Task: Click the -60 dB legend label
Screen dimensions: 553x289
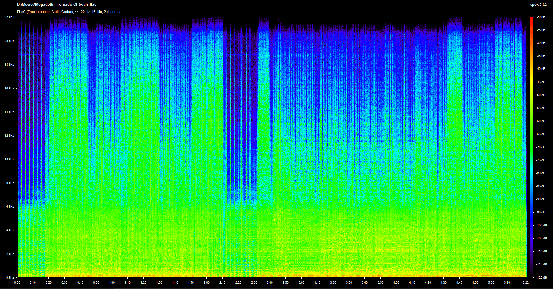Action: click(541, 121)
